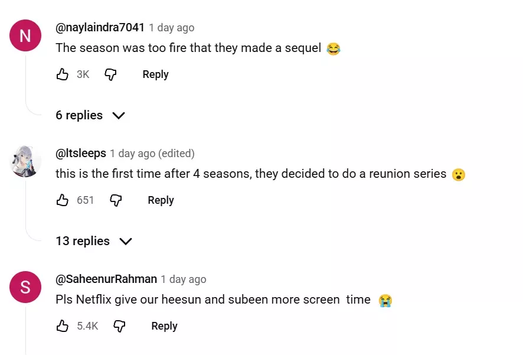Open the @naylaindra7041 profile avatar
Screen dimensions: 523x355
click(x=25, y=35)
